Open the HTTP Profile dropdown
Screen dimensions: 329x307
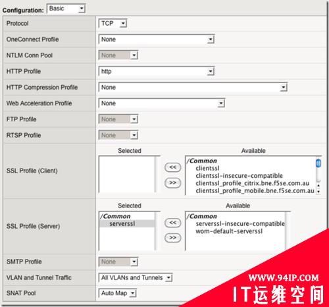click(x=157, y=71)
